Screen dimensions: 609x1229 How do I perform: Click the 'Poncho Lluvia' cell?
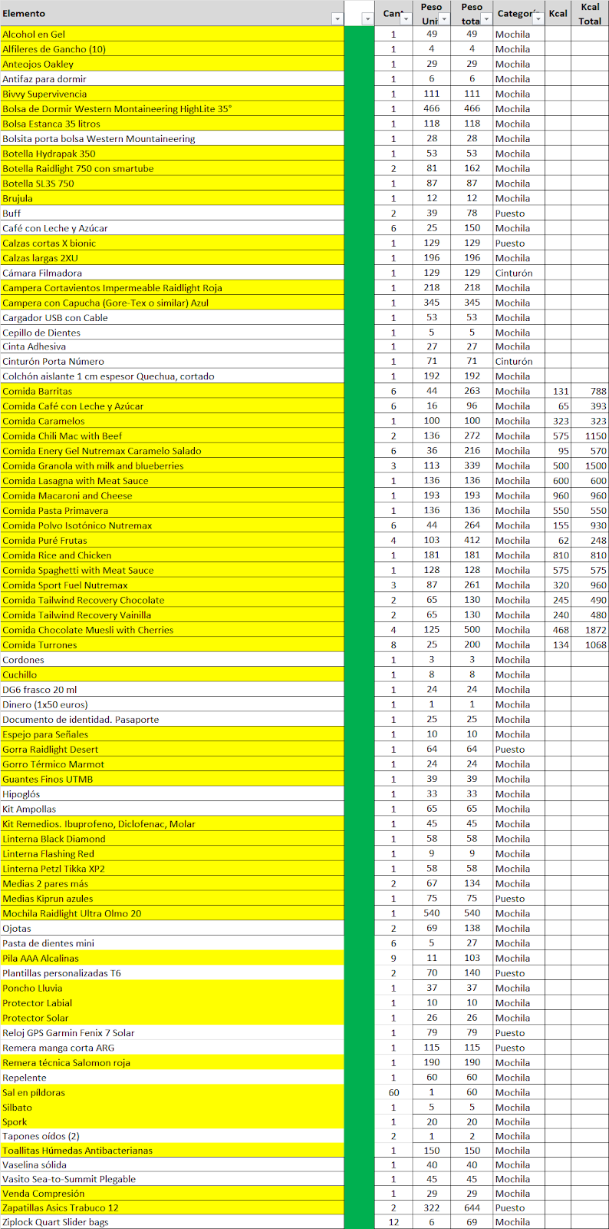(x=172, y=988)
